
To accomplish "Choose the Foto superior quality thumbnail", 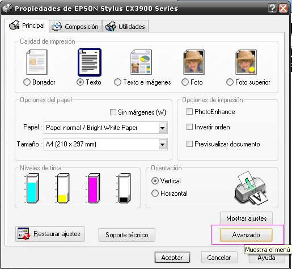I will pos(246,62).
